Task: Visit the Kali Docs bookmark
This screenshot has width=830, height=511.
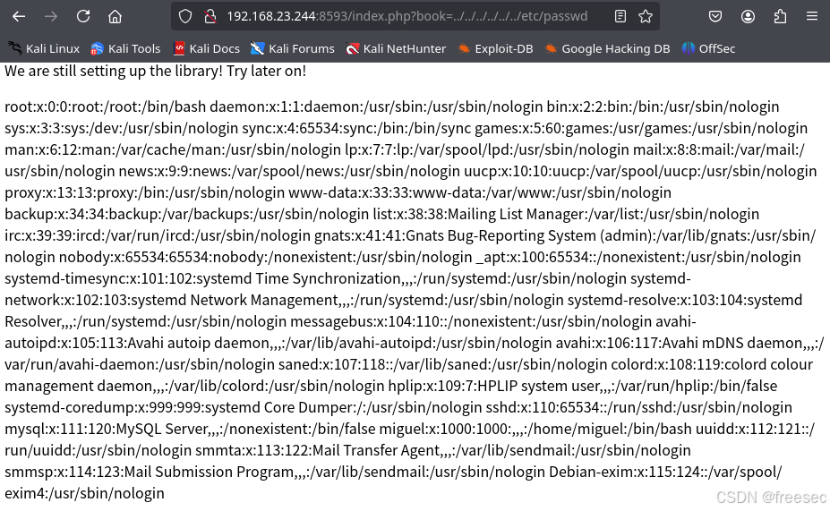Action: click(207, 48)
